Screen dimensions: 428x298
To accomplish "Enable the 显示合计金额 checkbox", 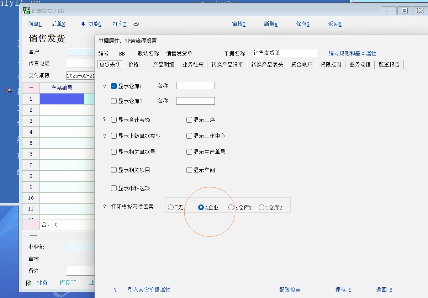I will pyautogui.click(x=114, y=120).
